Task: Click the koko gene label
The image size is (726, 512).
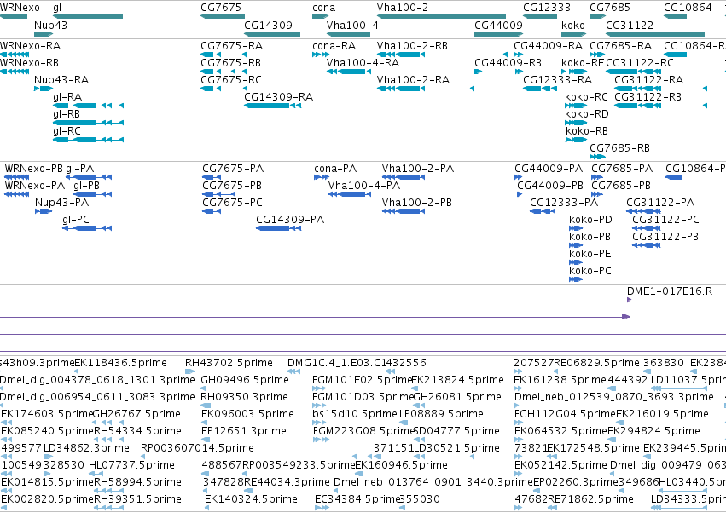Action: 573,26
